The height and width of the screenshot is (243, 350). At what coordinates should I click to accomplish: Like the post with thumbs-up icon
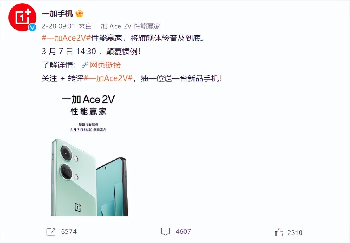[279, 232]
